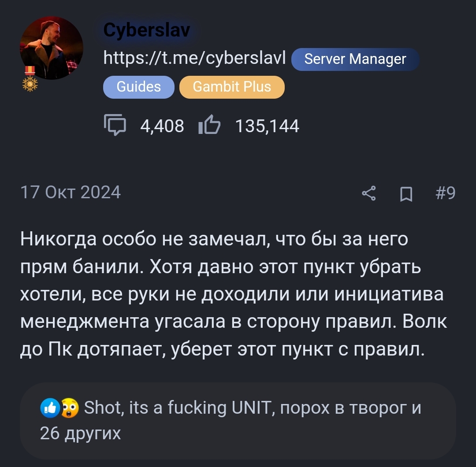Click the Server Manager badge
This screenshot has height=467, width=476.
coord(355,59)
